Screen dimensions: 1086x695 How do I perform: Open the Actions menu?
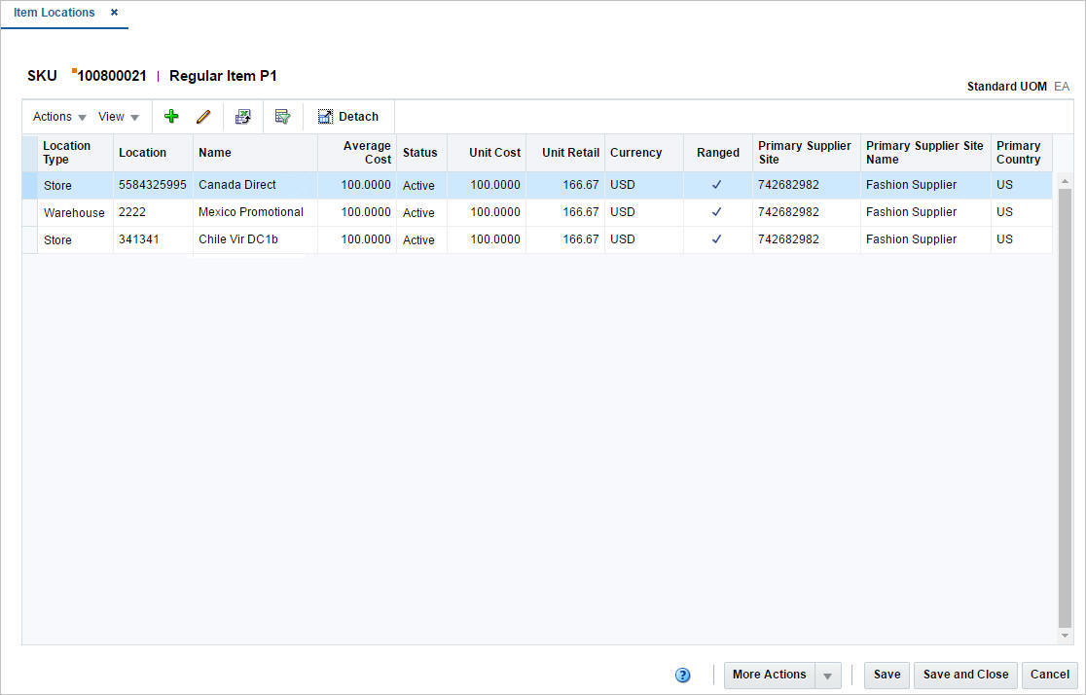coord(59,117)
